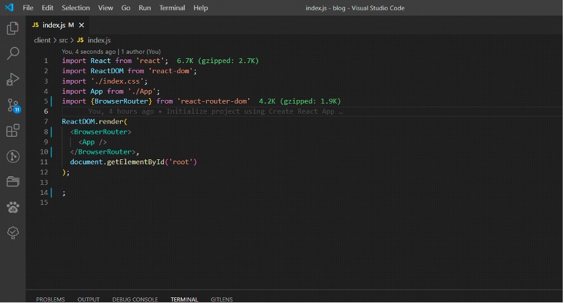Click the 'react-router-dom' import string

click(x=214, y=101)
